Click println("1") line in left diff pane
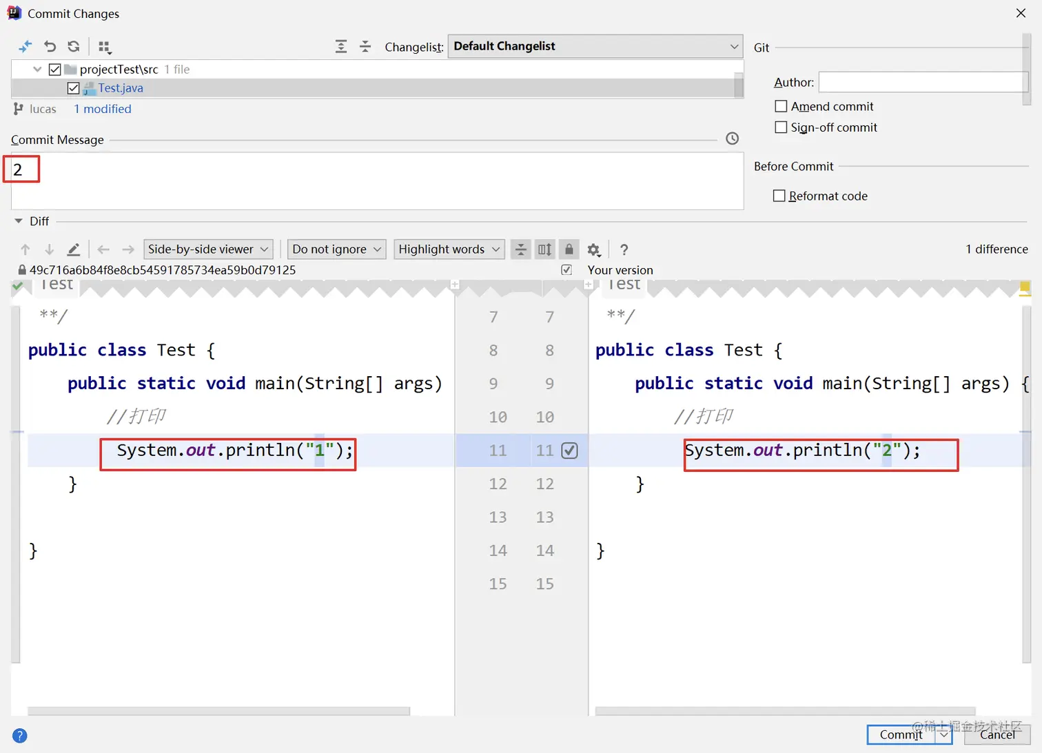Screen dimensions: 1042x753 point(235,451)
